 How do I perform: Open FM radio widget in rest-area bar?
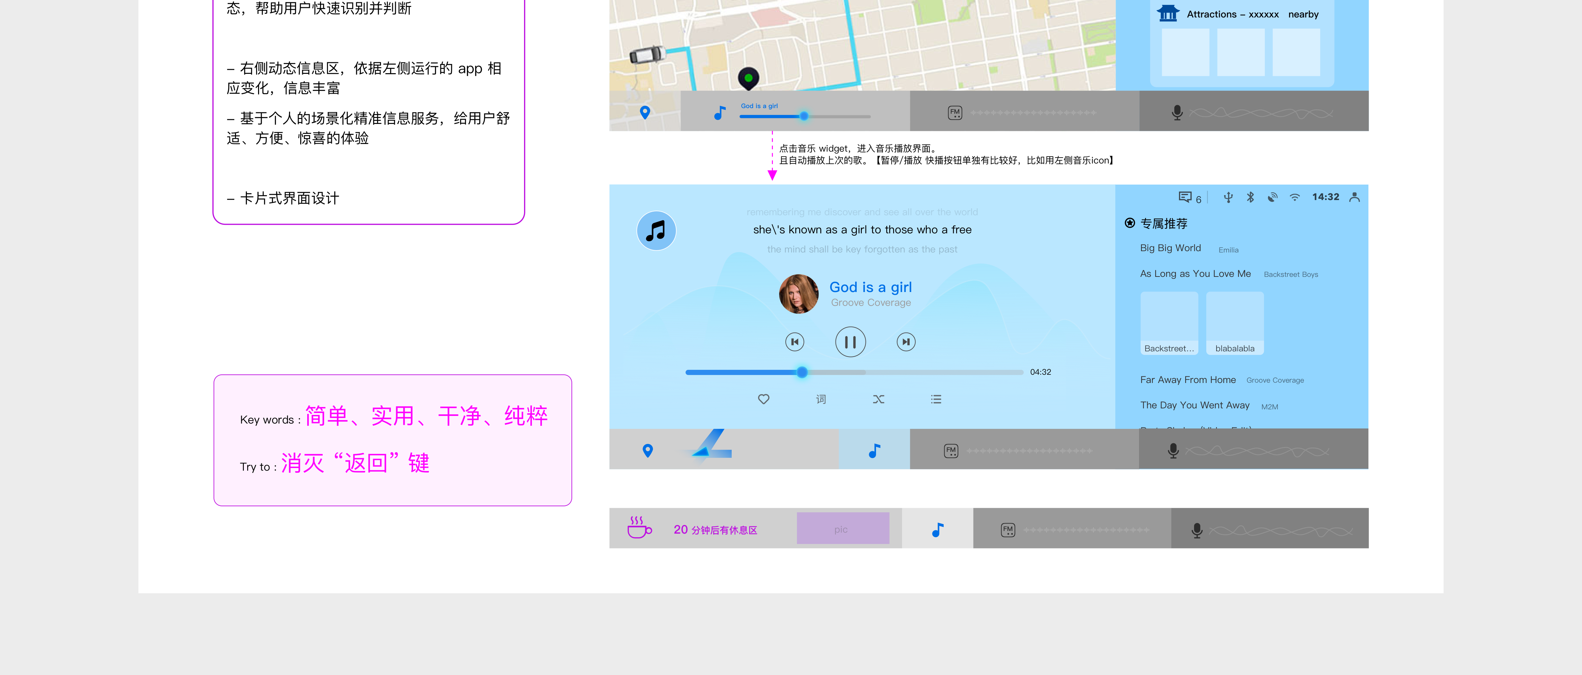1072,529
